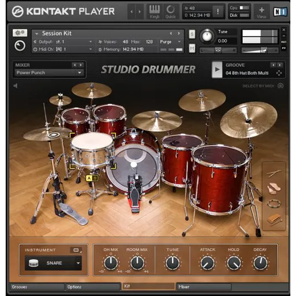The width and height of the screenshot is (296, 296).
Task: Adjust the snare TUNE knob
Action: (173, 263)
